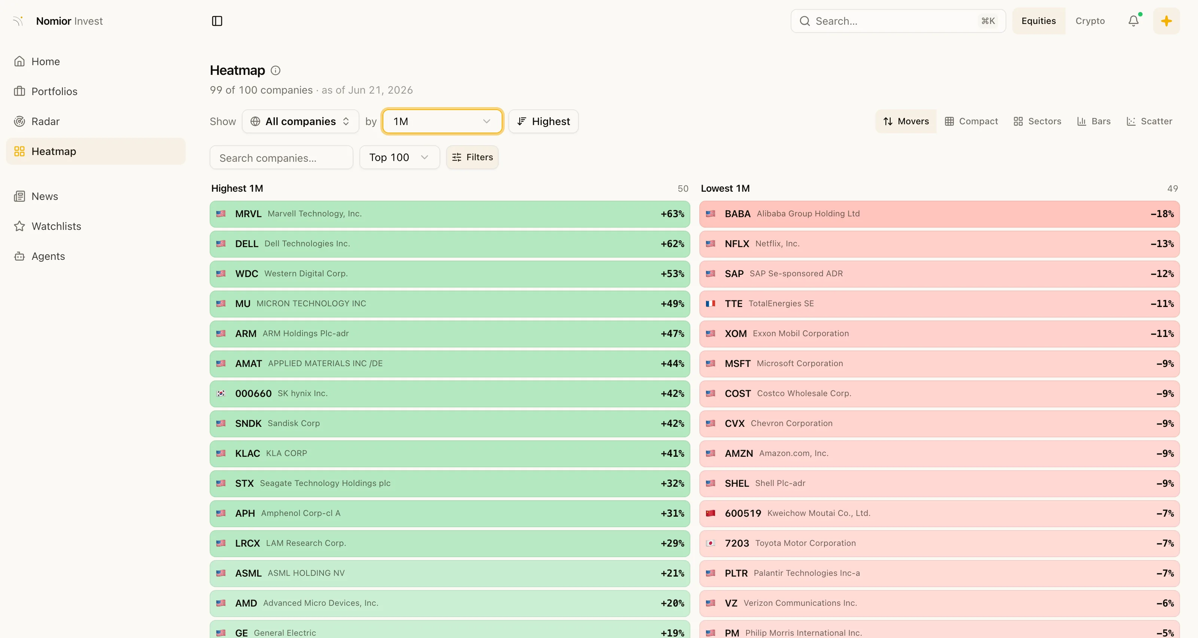1198x638 pixels.
Task: Open the NFLX Netflix row
Action: tap(939, 244)
